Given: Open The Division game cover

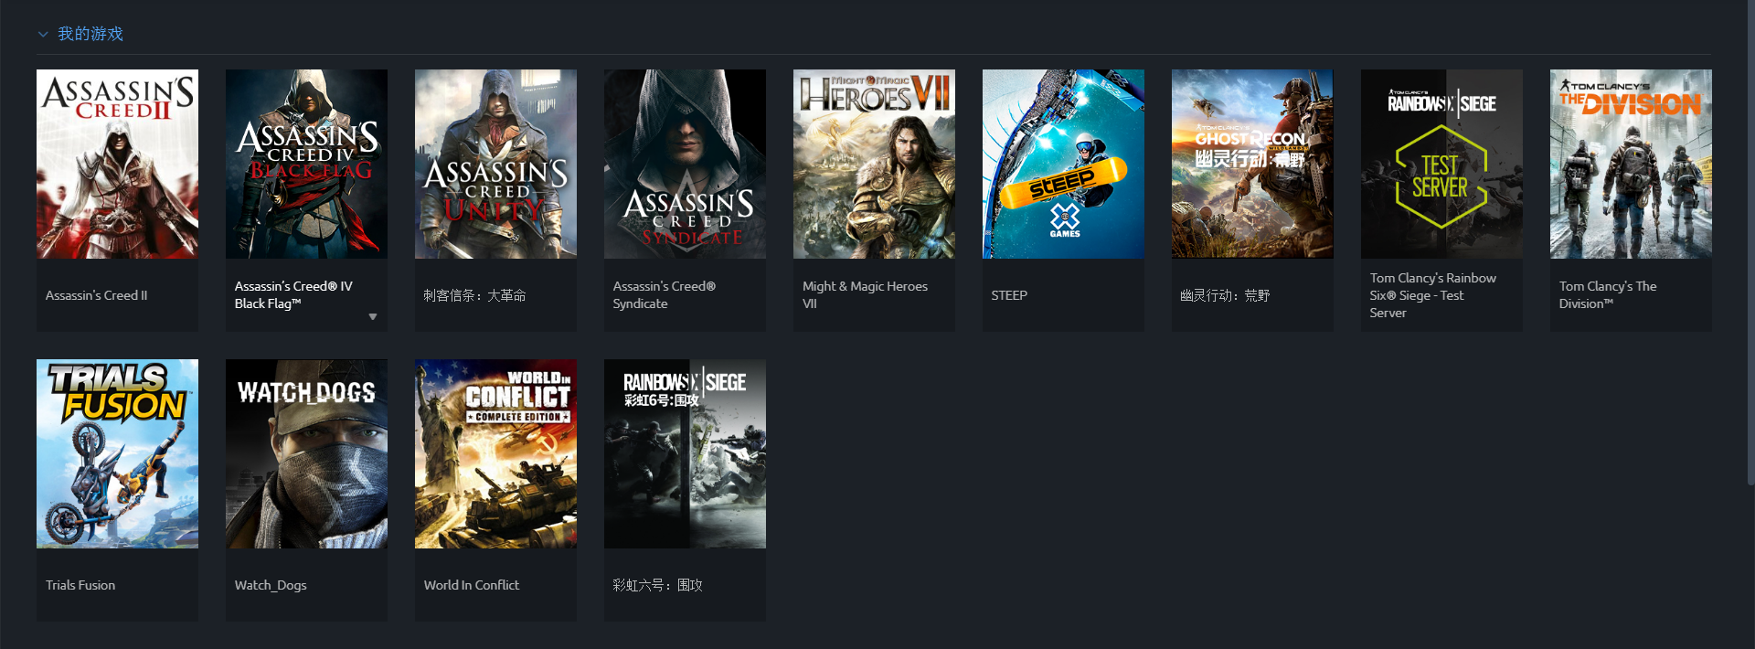Looking at the screenshot, I should click(1631, 164).
